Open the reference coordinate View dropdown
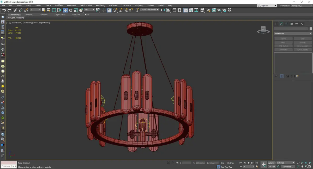The height and width of the screenshot is (169, 313). (x=89, y=10)
